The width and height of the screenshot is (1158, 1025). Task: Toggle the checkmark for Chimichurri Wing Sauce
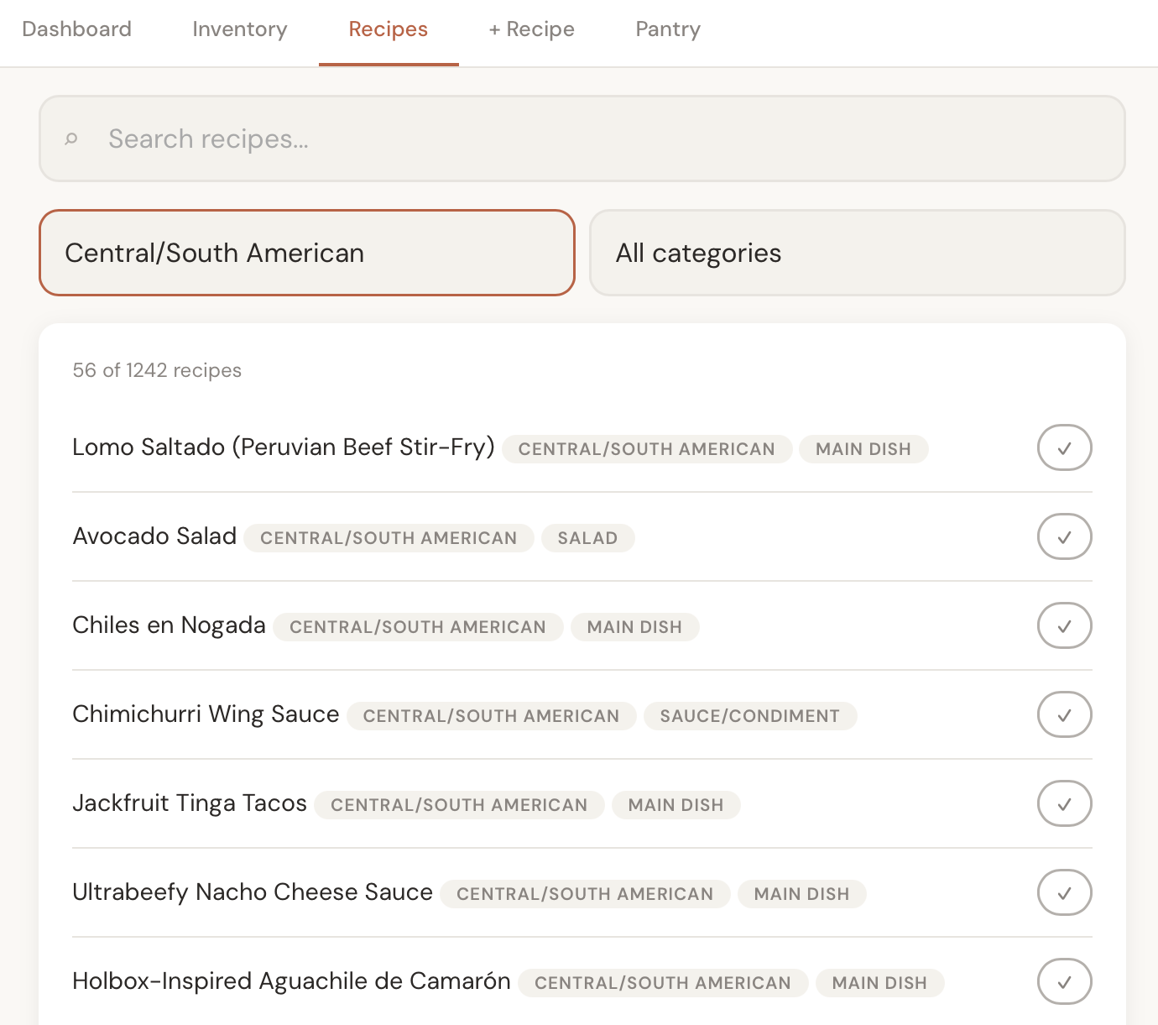coord(1065,714)
